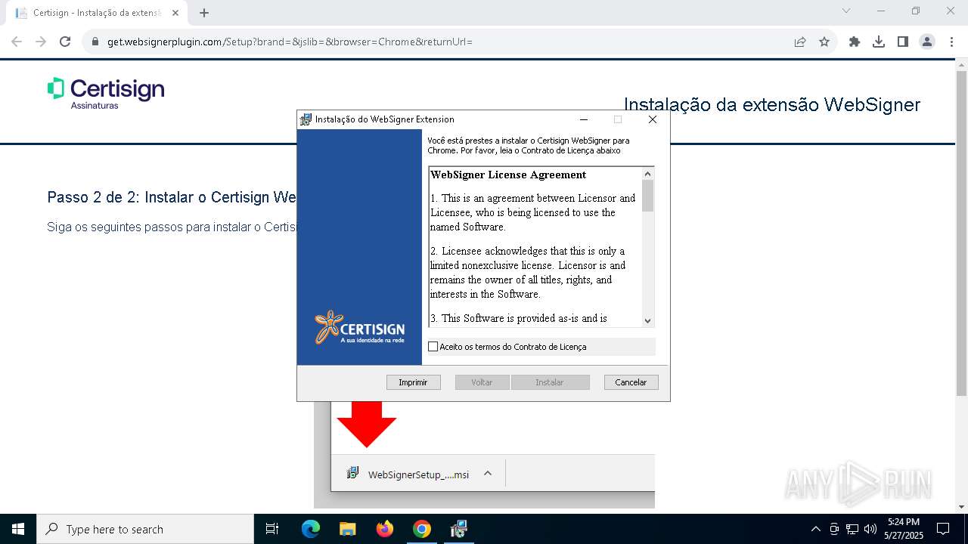Click the browser forward arrow
Viewport: 968px width, 544px height.
(41, 42)
